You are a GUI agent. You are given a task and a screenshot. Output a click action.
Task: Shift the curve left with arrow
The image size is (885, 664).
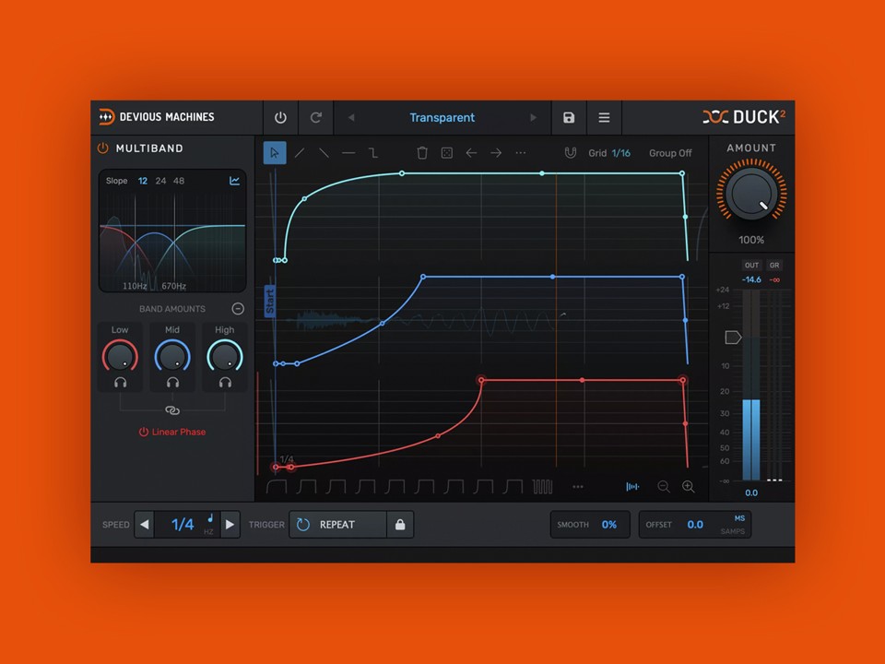471,153
